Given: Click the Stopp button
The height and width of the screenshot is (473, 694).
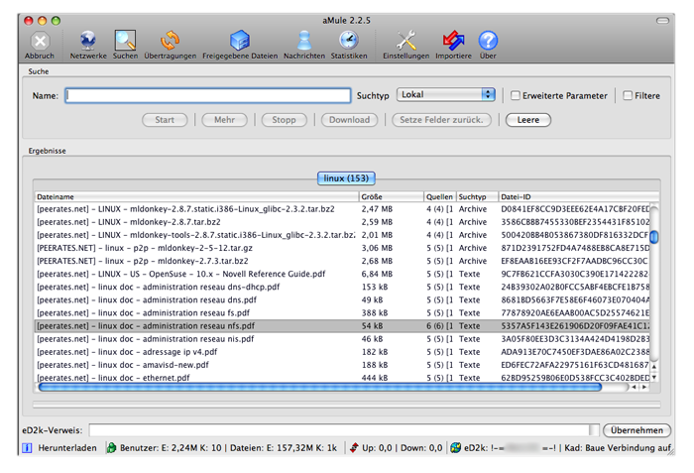Looking at the screenshot, I should (284, 120).
